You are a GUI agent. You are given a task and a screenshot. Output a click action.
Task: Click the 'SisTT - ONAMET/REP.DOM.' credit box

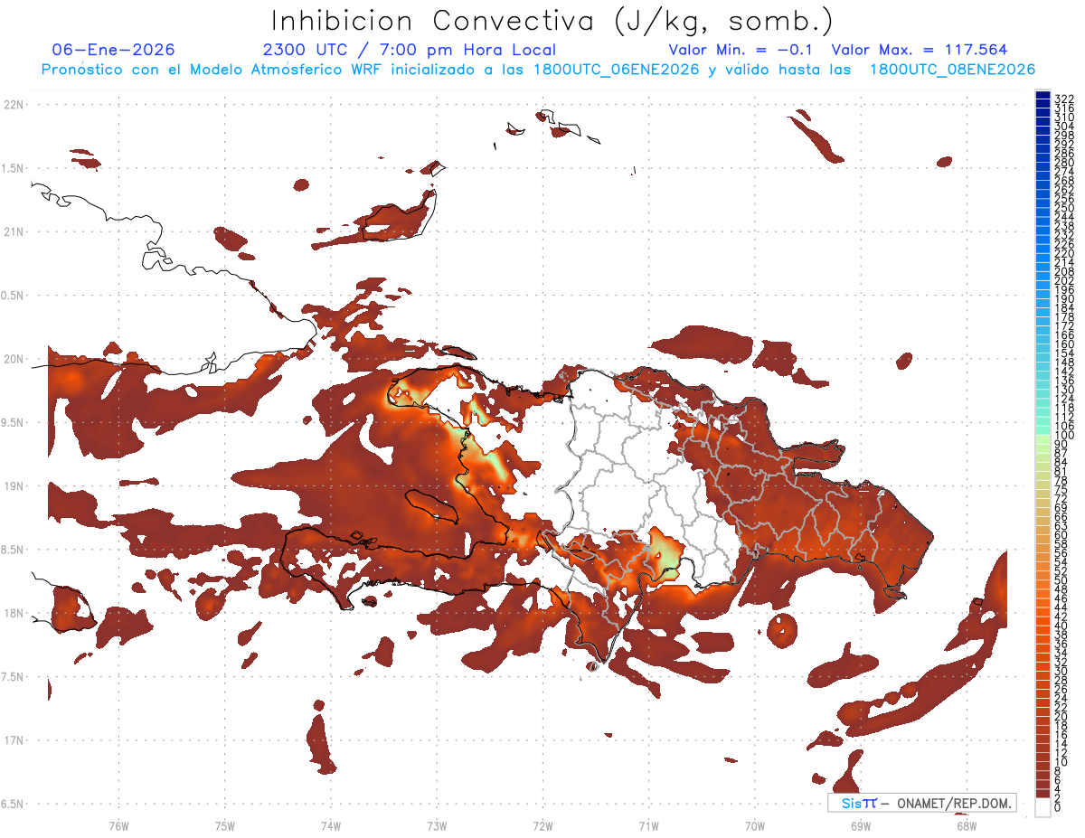point(922,803)
